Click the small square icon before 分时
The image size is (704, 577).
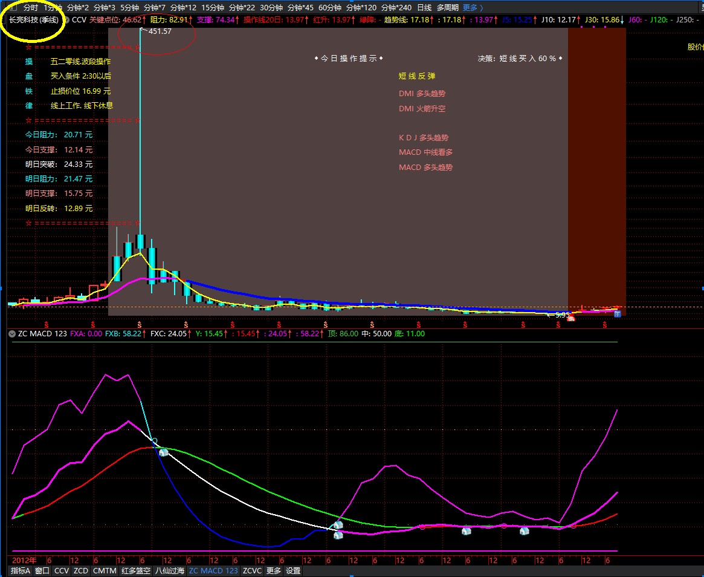13,8
